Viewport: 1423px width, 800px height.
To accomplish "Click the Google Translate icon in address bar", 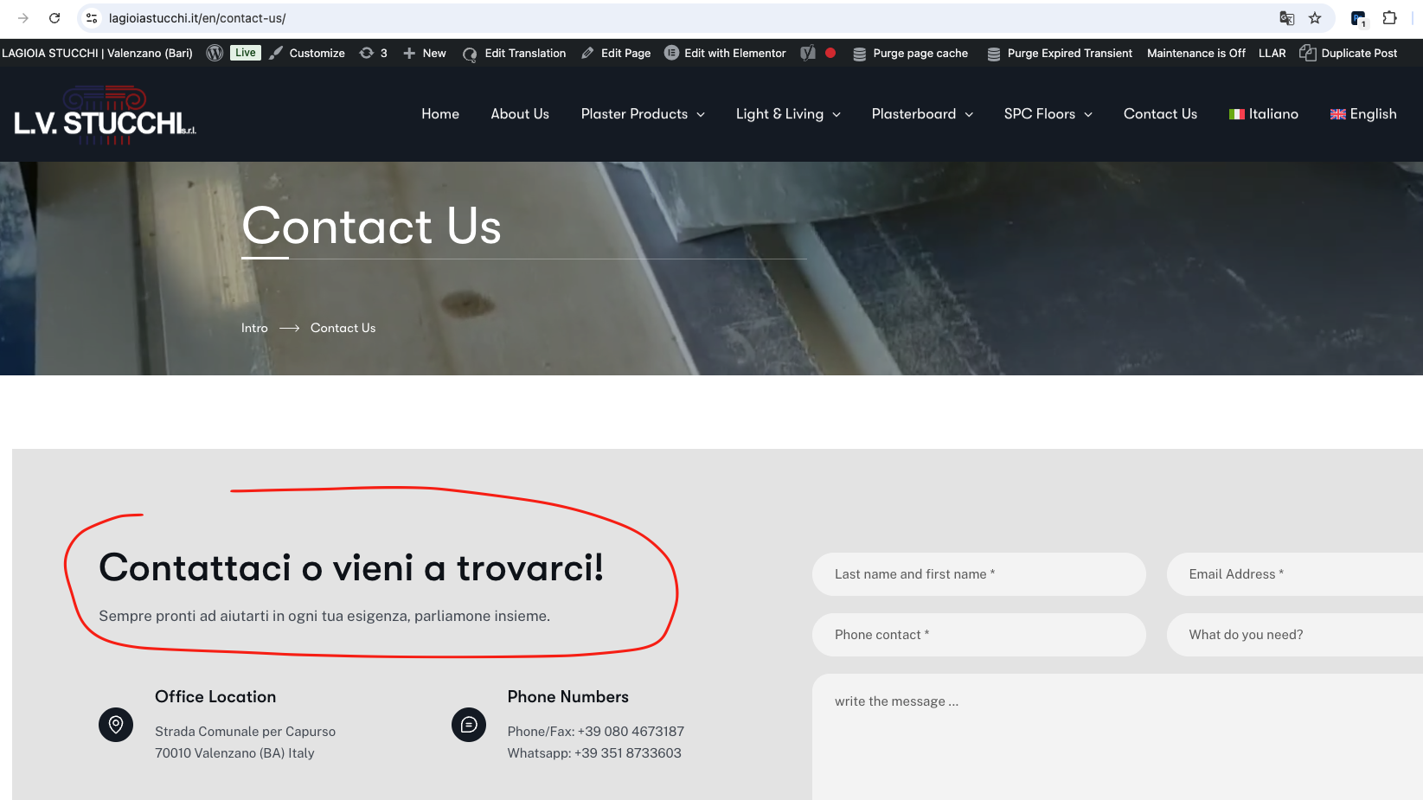I will point(1287,18).
